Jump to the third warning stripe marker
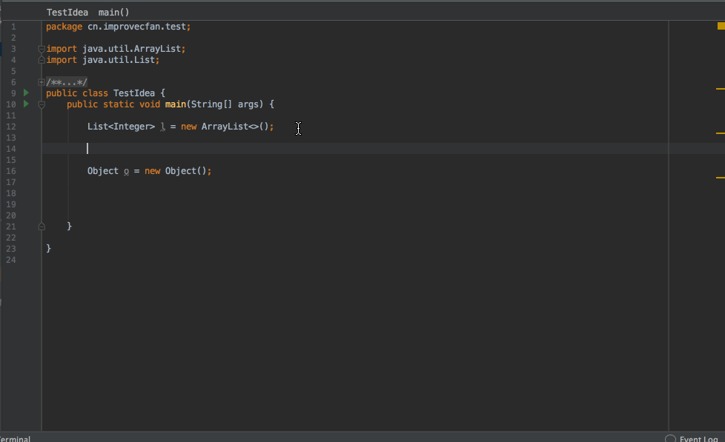725x442 pixels. pyautogui.click(x=720, y=178)
